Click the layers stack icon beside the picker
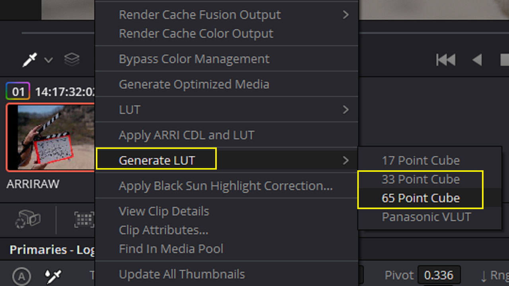The image size is (509, 286). click(72, 60)
